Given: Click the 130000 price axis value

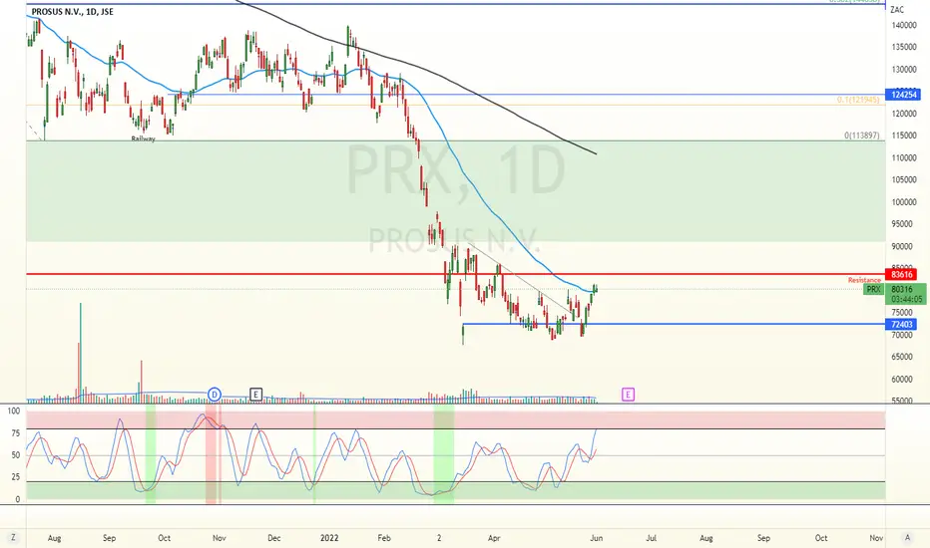Looking at the screenshot, I should coord(904,70).
